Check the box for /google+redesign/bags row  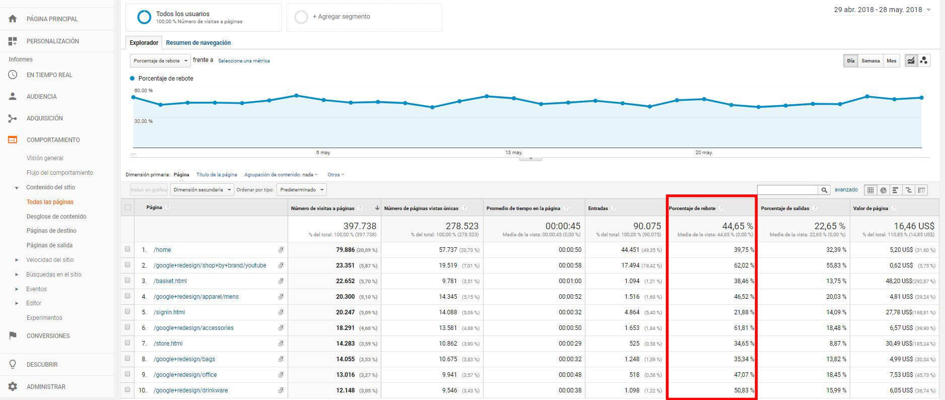click(x=127, y=358)
